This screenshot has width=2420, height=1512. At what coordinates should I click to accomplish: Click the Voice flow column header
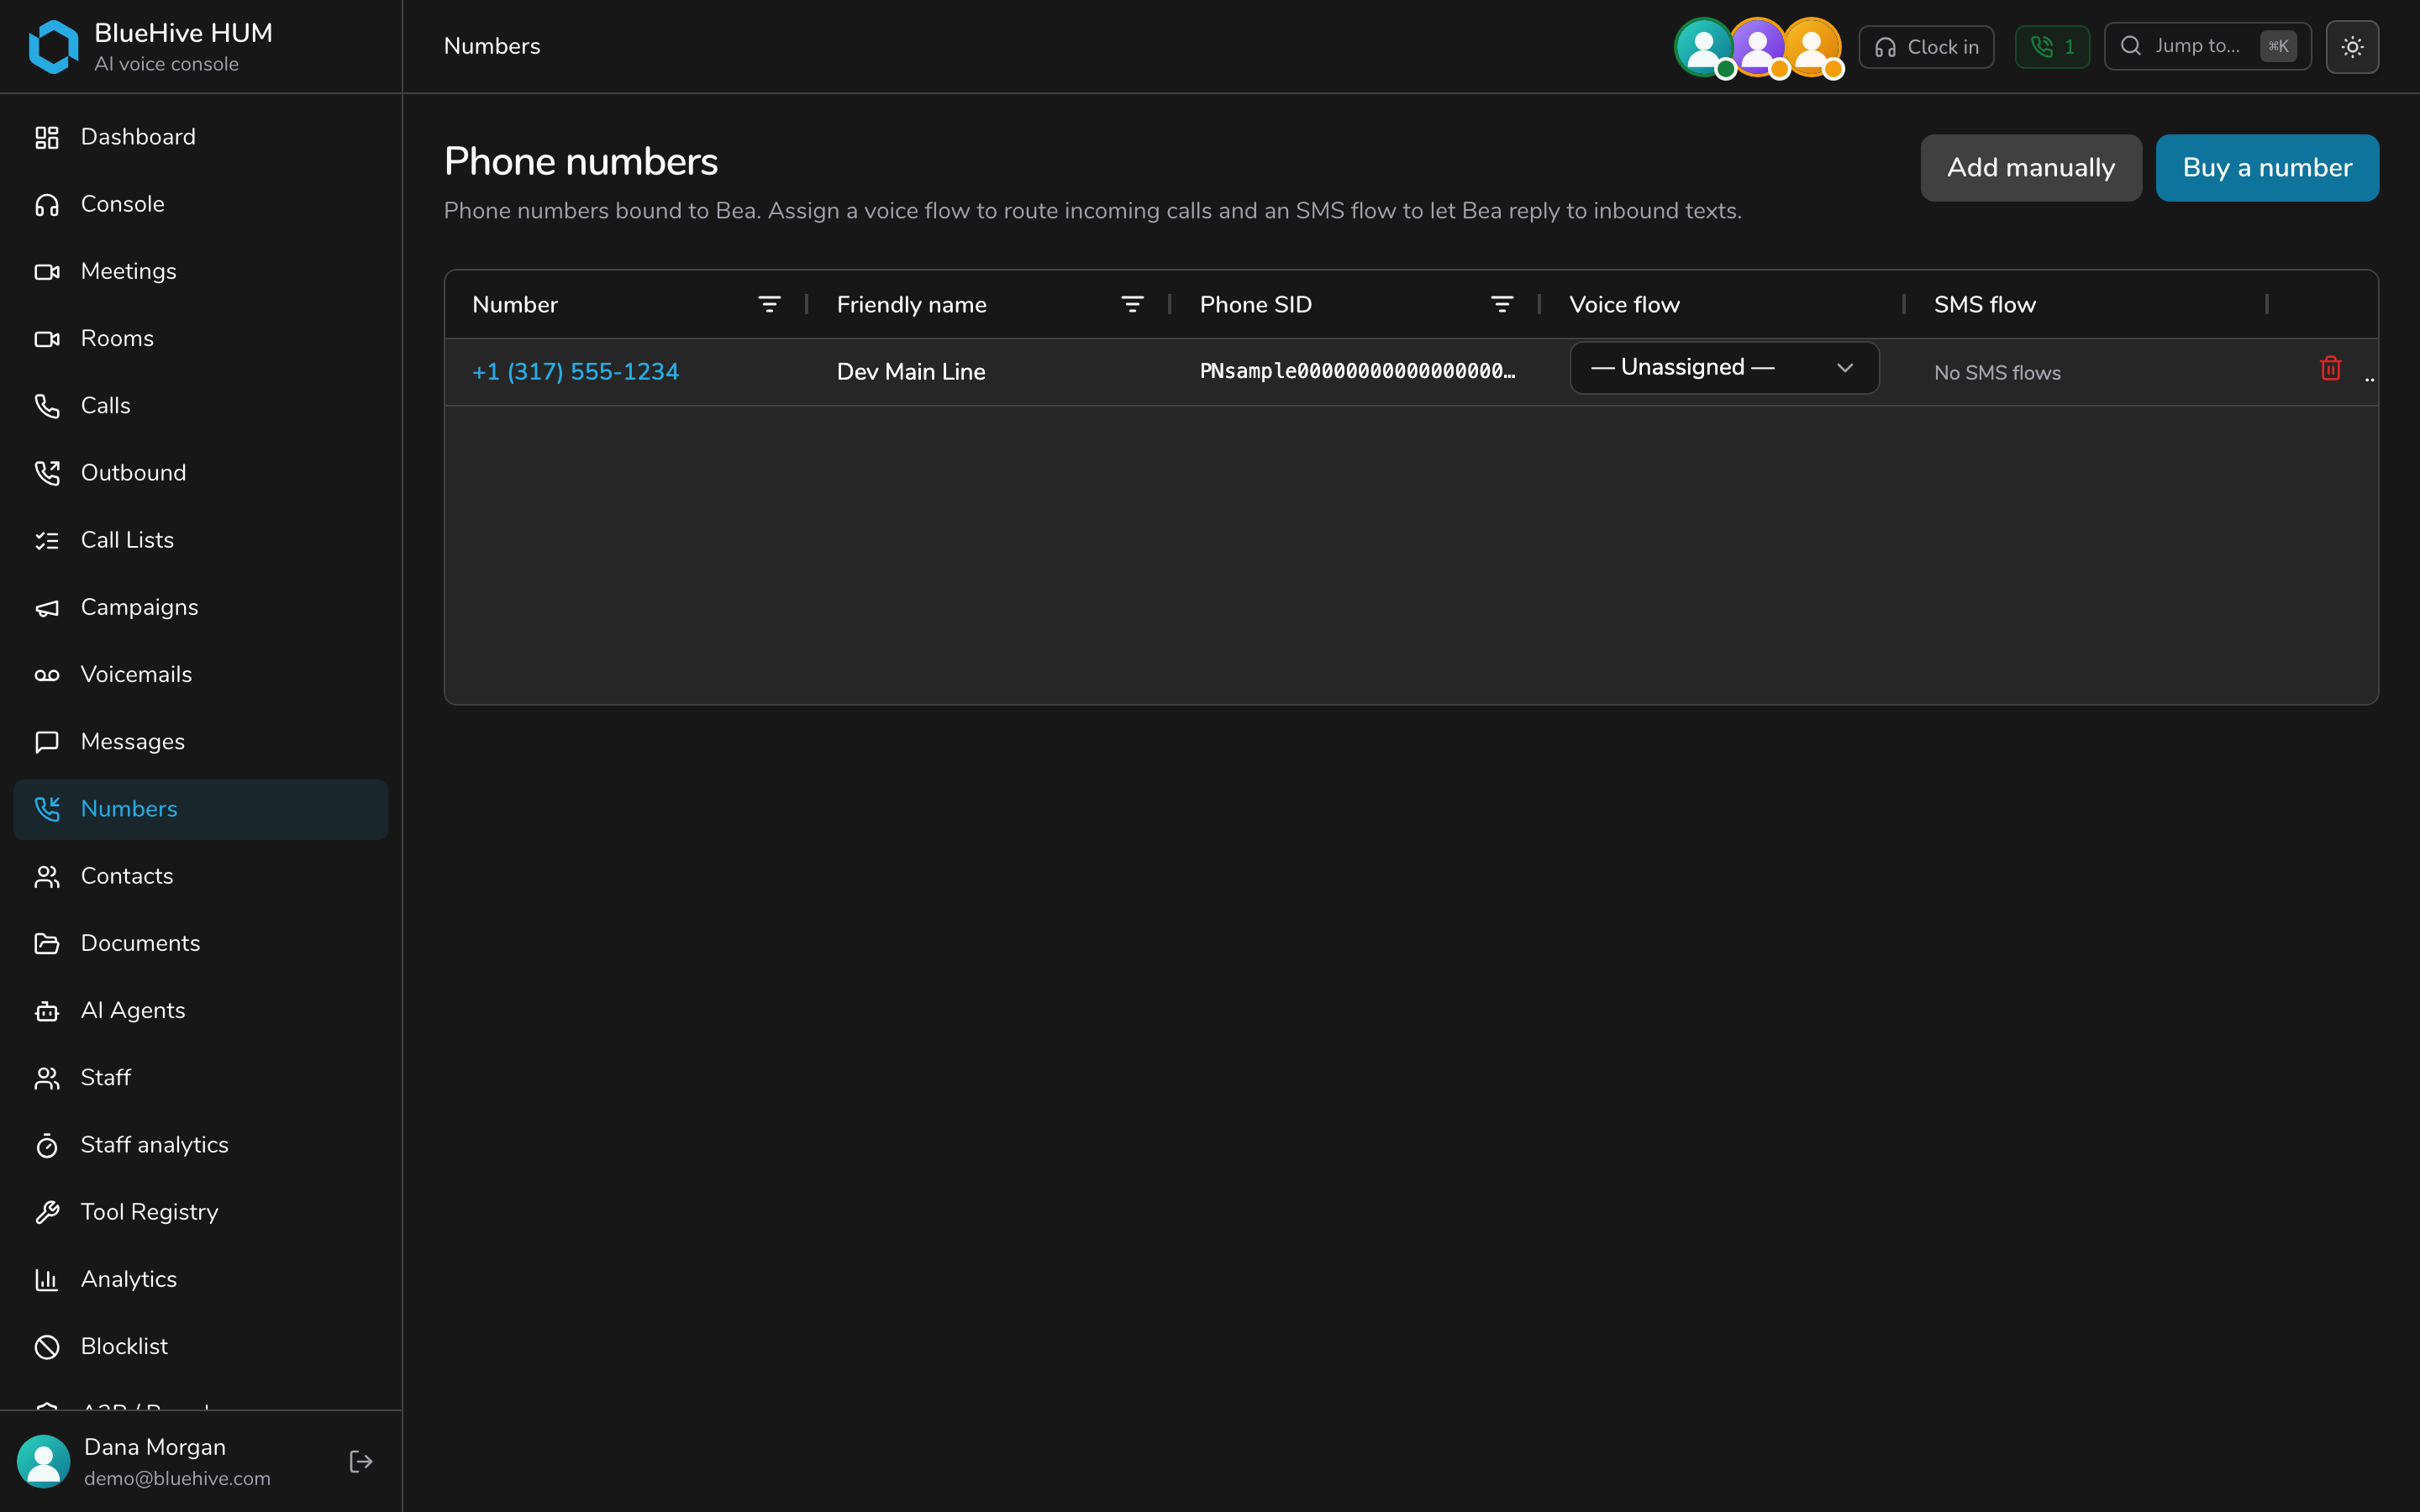point(1624,304)
